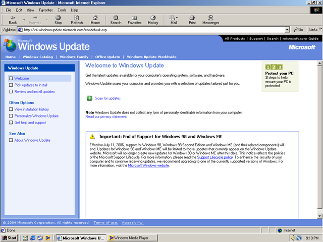The width and height of the screenshot is (323, 242).
Task: Open the Mail button dropdown arrow
Action: coord(177,18)
